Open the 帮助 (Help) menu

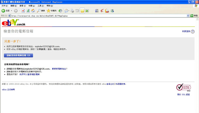coord(50,6)
